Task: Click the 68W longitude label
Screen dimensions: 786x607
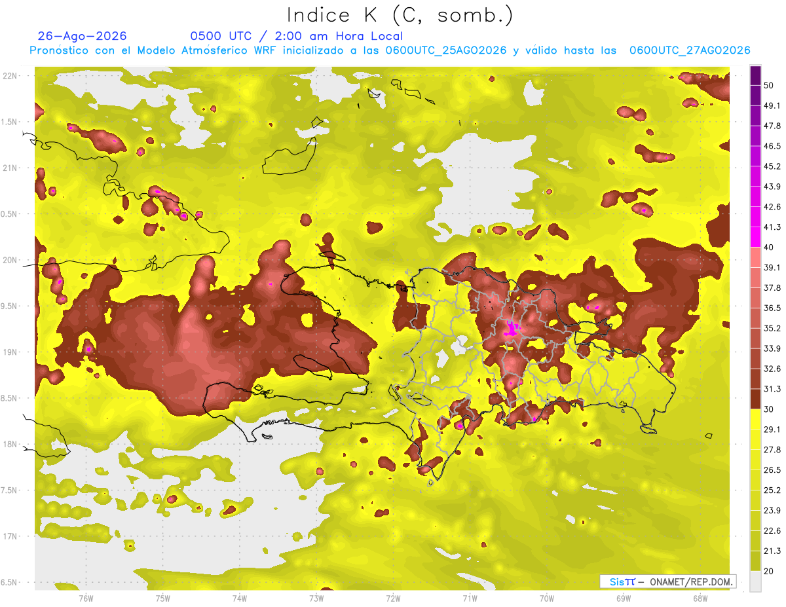Action: [700, 598]
